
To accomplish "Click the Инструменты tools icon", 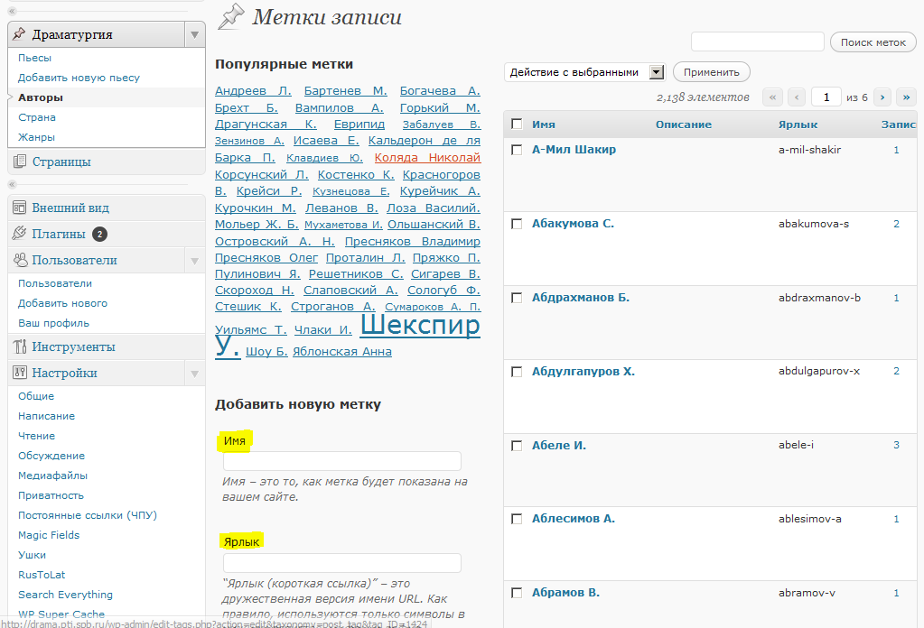I will pyautogui.click(x=19, y=346).
